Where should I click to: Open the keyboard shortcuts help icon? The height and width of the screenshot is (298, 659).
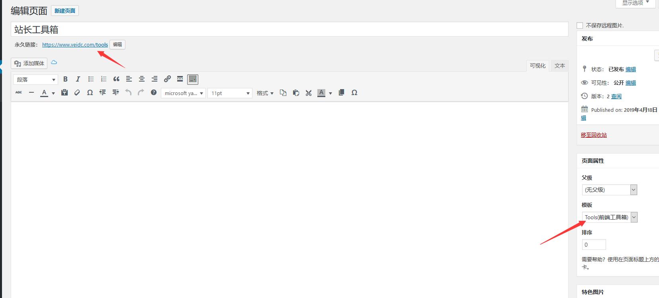point(154,93)
